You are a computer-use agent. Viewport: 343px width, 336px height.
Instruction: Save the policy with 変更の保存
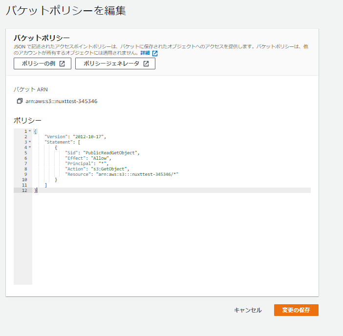pos(296,310)
